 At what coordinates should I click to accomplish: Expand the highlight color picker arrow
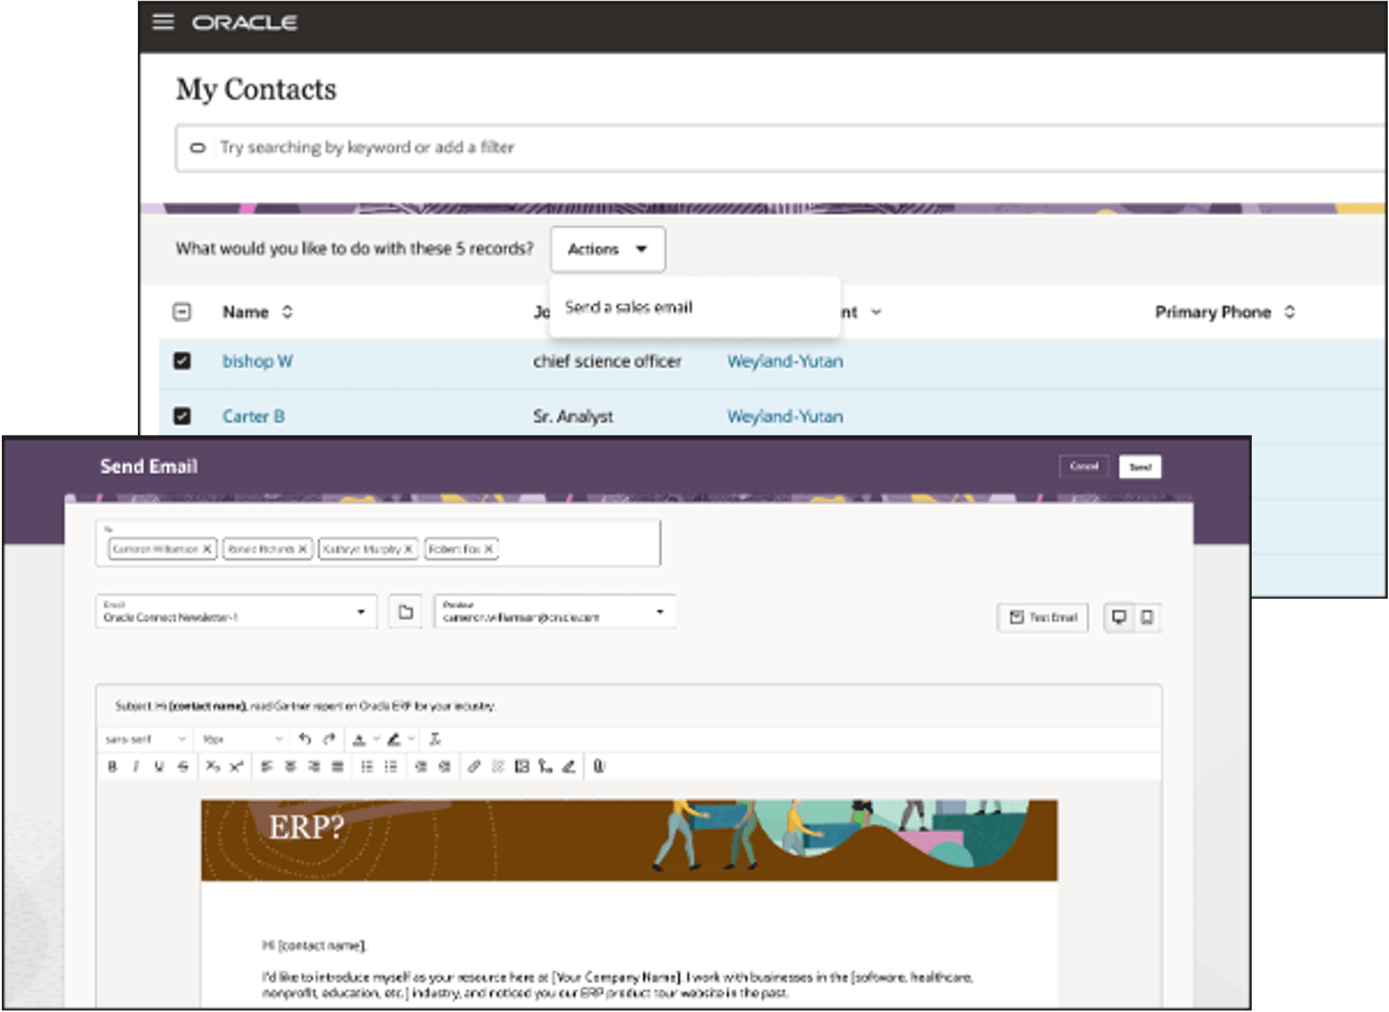pos(412,739)
